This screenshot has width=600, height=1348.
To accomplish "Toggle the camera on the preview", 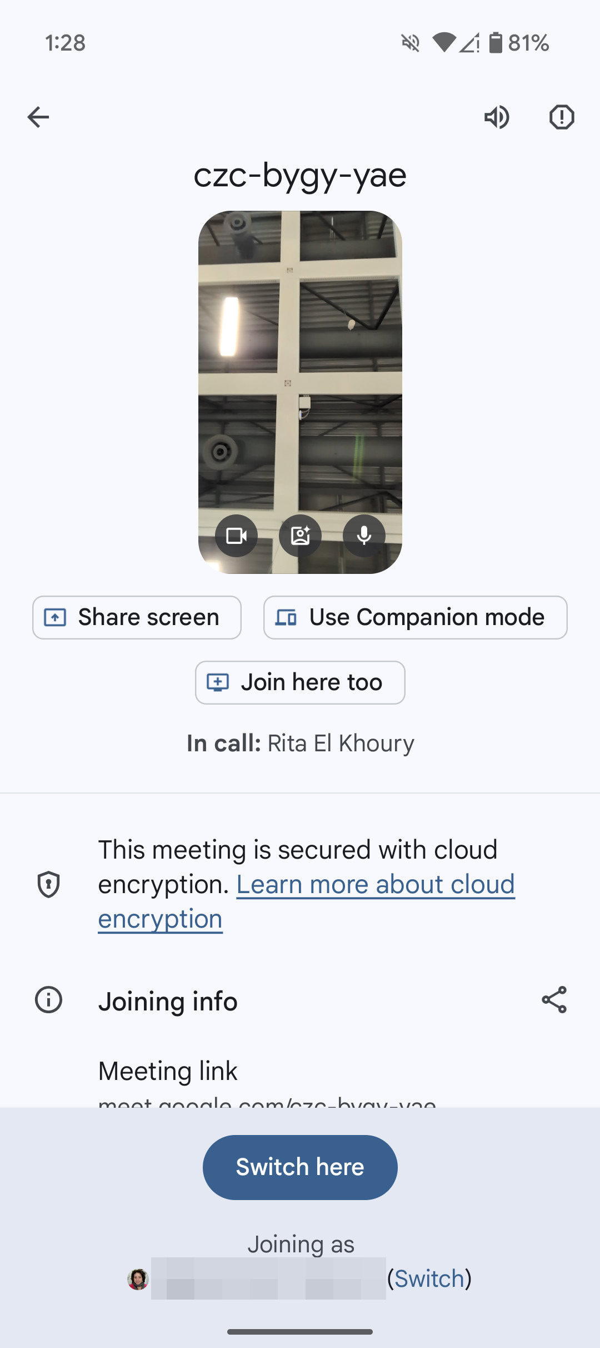I will [x=237, y=536].
